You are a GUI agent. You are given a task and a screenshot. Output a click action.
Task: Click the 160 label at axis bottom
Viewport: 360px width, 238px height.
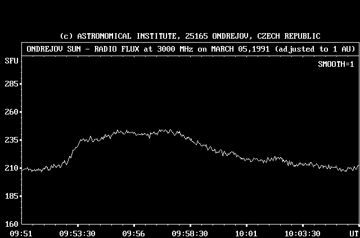(x=12, y=224)
